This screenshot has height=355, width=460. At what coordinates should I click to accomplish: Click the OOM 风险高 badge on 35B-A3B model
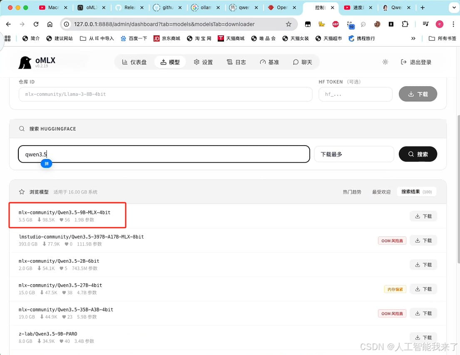click(x=392, y=314)
